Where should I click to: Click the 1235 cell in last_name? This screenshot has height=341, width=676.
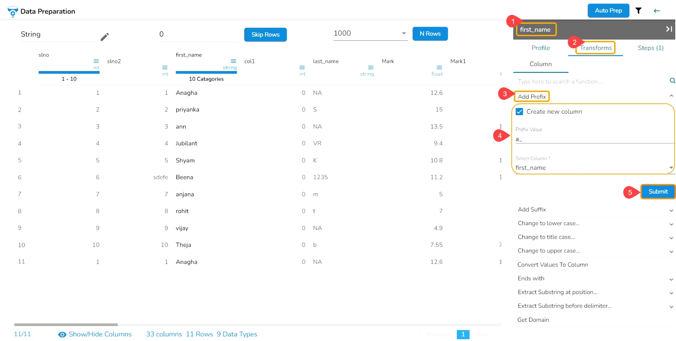(320, 177)
